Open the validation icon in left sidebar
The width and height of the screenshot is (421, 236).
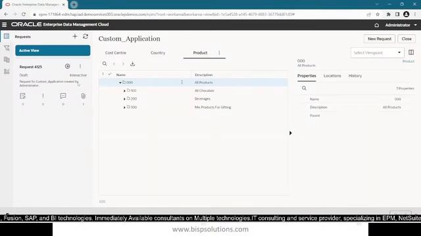(x=7, y=71)
